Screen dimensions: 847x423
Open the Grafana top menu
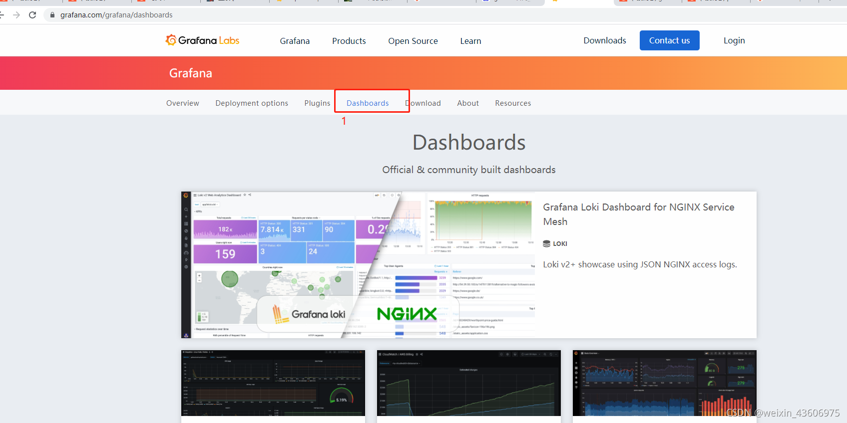click(x=295, y=41)
